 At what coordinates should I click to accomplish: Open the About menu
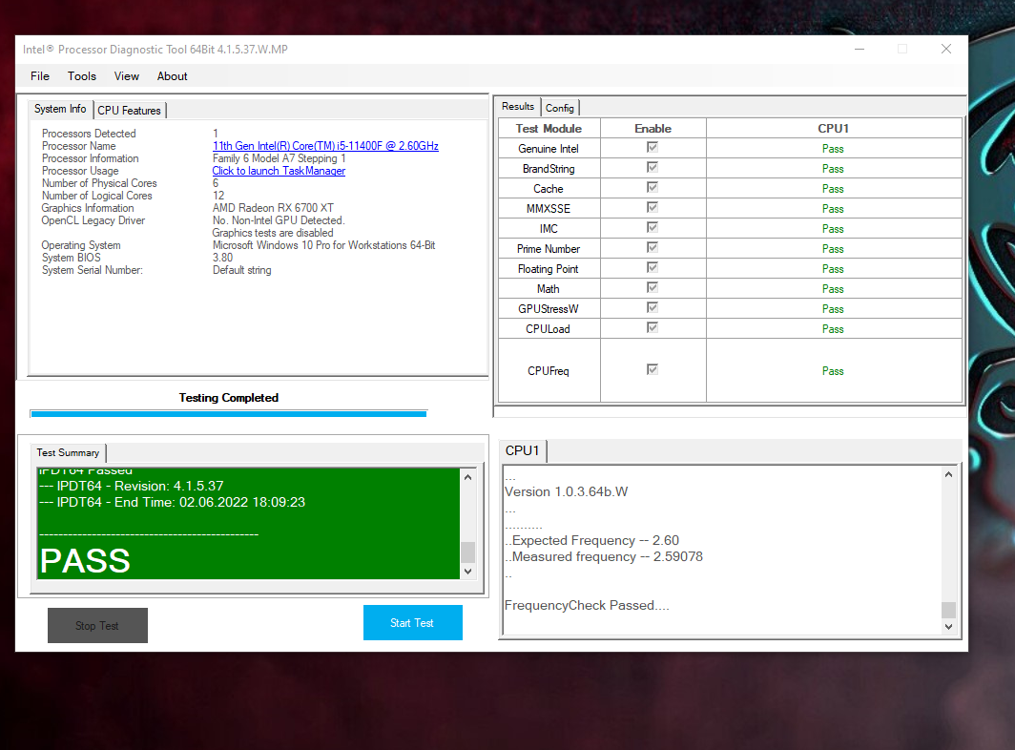(172, 76)
